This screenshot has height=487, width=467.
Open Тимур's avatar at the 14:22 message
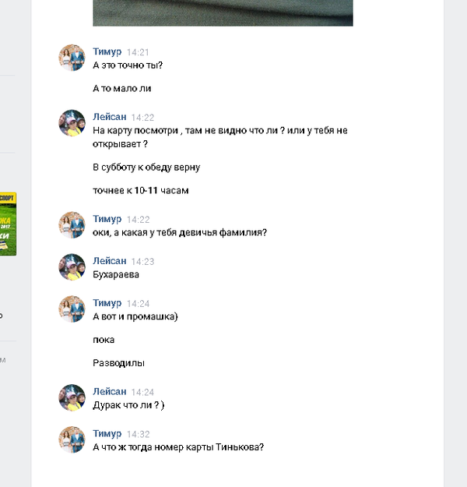(x=72, y=225)
